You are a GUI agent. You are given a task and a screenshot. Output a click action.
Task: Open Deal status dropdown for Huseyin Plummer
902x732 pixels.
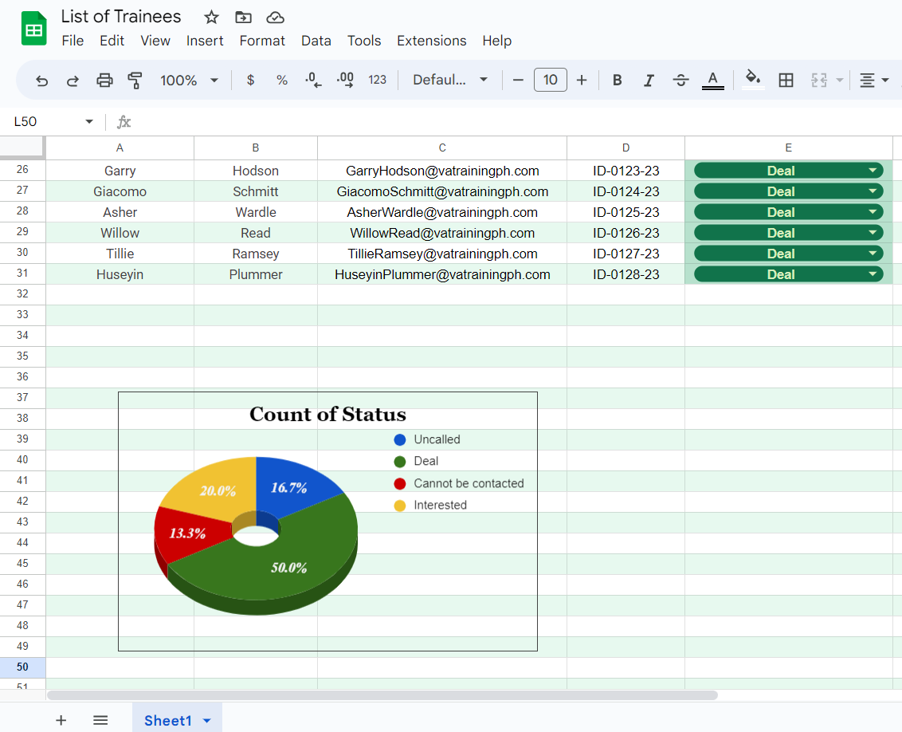[x=873, y=274]
